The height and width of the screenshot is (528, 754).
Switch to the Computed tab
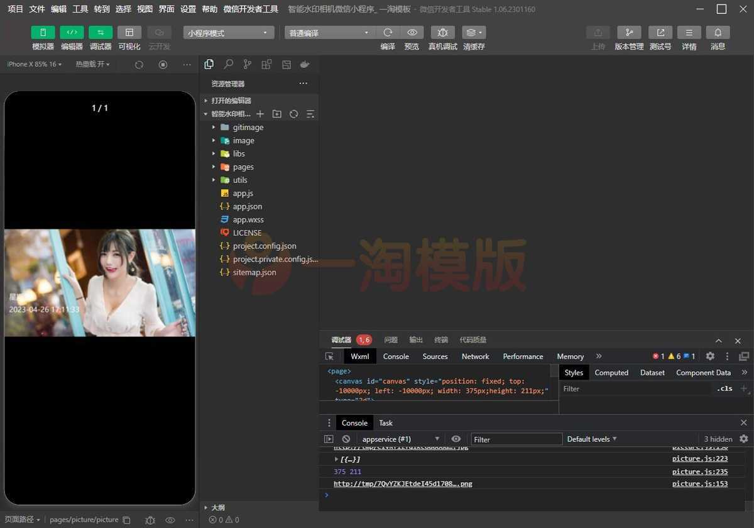point(611,373)
